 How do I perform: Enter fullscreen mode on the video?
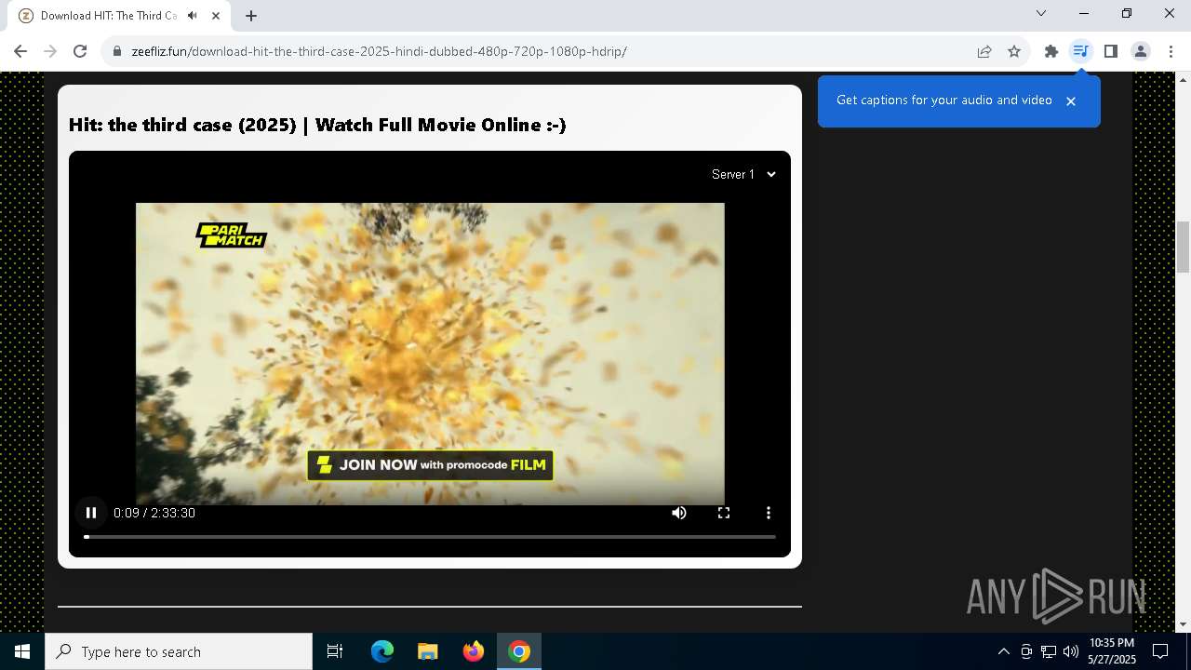tap(724, 513)
